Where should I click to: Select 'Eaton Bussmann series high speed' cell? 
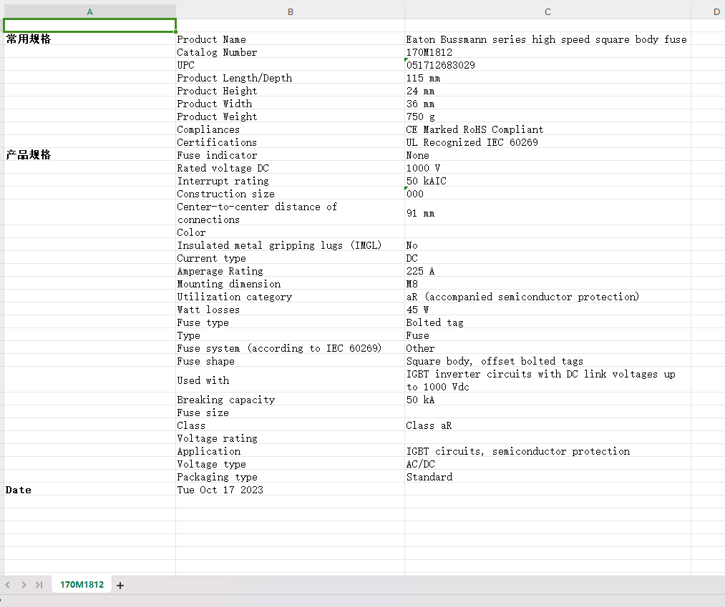548,39
